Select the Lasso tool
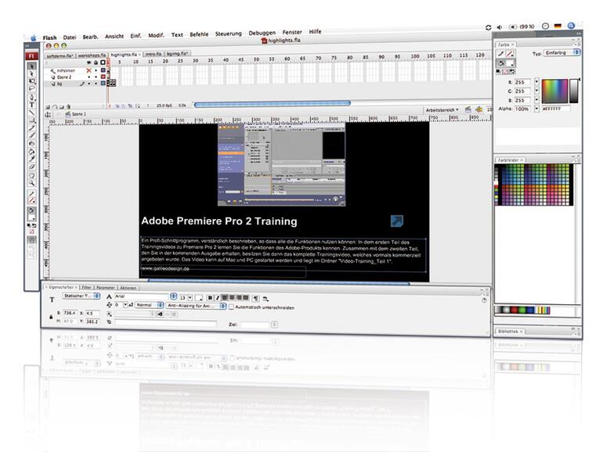603x452 pixels. 31,88
